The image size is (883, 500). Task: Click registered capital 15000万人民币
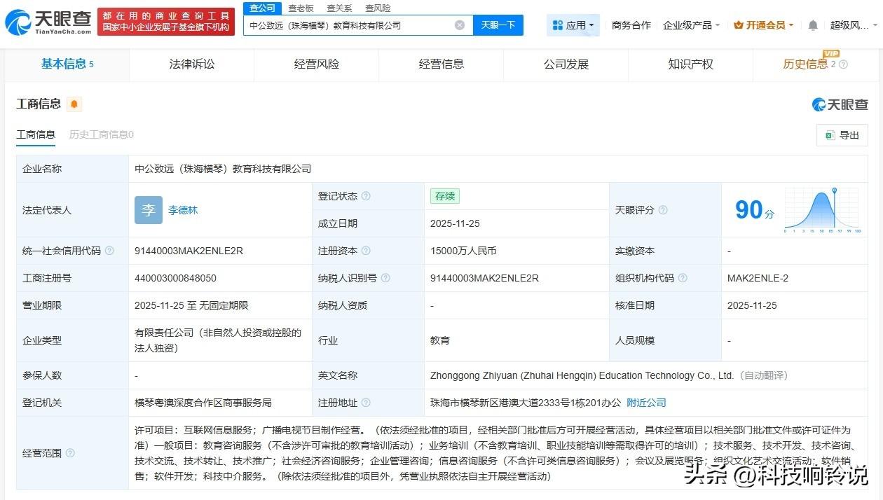pos(463,251)
